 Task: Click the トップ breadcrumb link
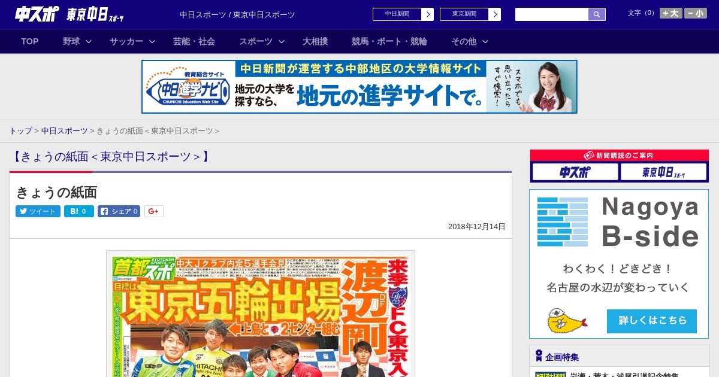pos(20,130)
